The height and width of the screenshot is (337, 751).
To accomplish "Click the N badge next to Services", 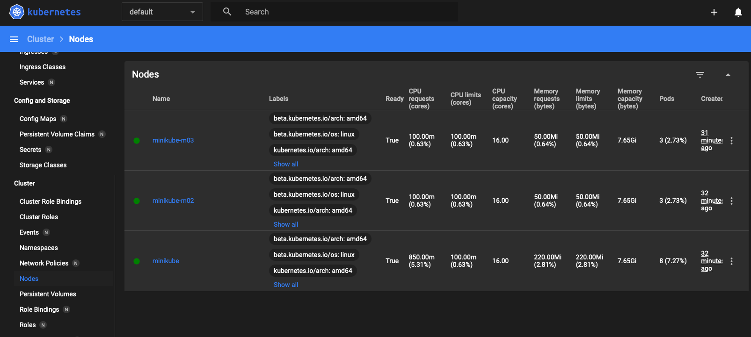I will (51, 82).
